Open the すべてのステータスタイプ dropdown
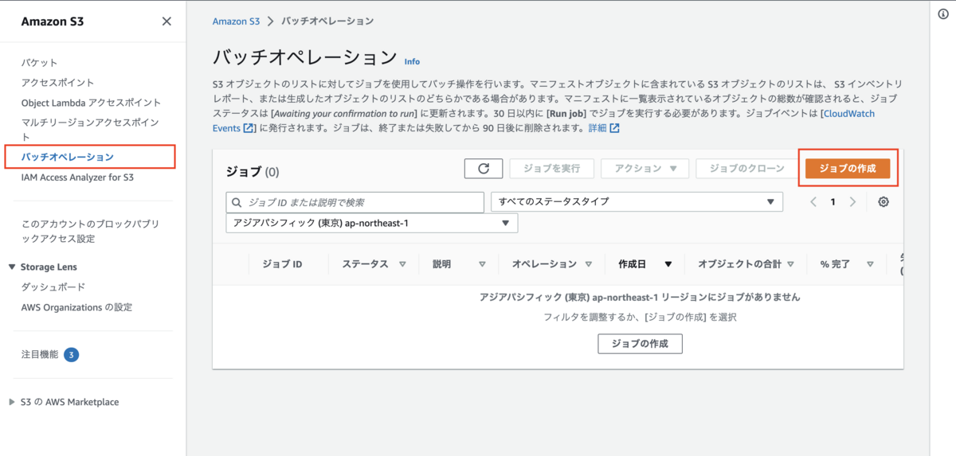The image size is (956, 456). coord(637,202)
